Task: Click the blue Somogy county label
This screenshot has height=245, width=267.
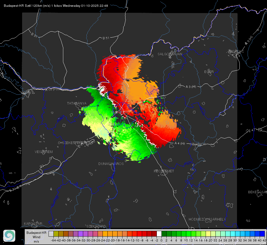Action: click(x=55, y=201)
